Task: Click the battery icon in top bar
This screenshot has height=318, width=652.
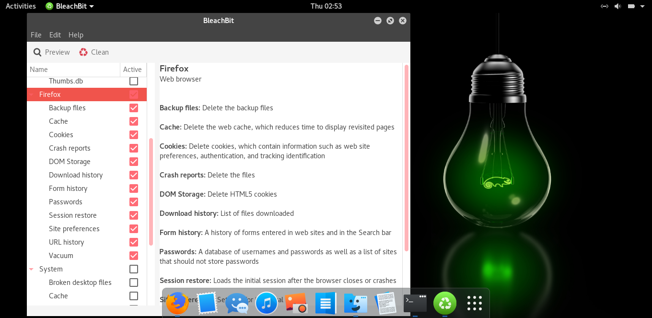Action: (631, 6)
